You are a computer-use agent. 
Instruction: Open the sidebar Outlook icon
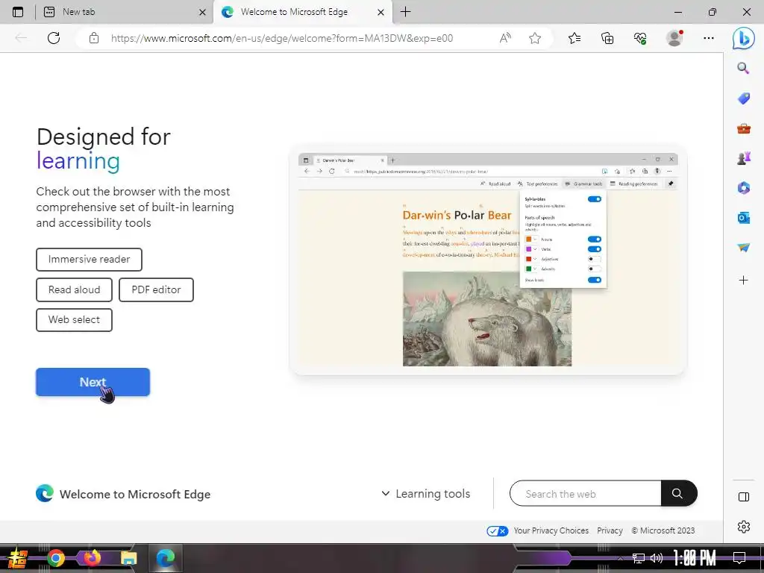pyautogui.click(x=744, y=218)
